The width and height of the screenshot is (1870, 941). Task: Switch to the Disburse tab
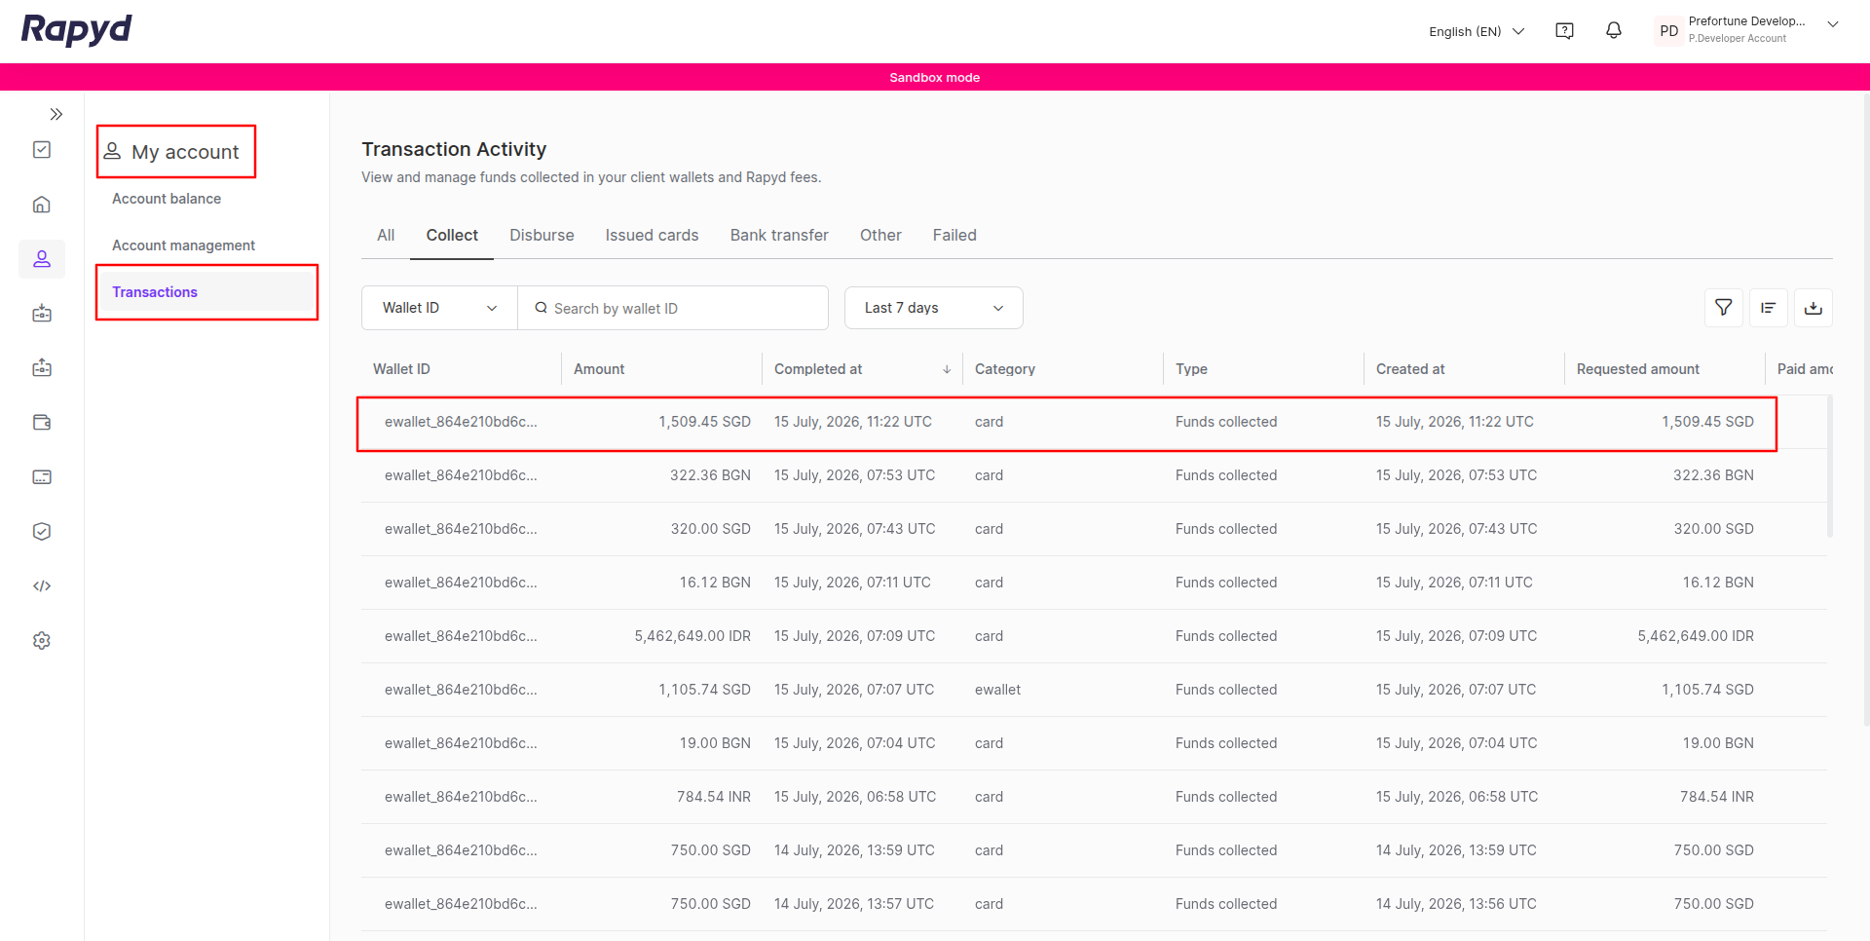[542, 235]
